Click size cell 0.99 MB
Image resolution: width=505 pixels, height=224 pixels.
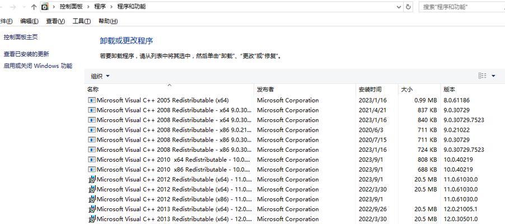(425, 100)
